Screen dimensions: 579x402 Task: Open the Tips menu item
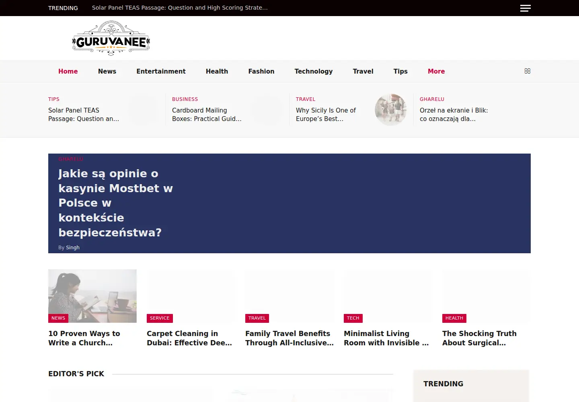(400, 71)
